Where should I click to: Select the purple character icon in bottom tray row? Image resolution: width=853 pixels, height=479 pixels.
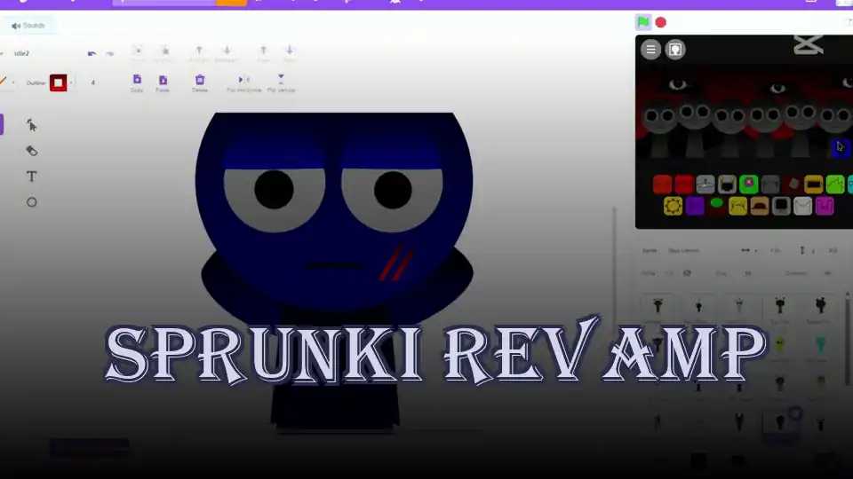(695, 207)
